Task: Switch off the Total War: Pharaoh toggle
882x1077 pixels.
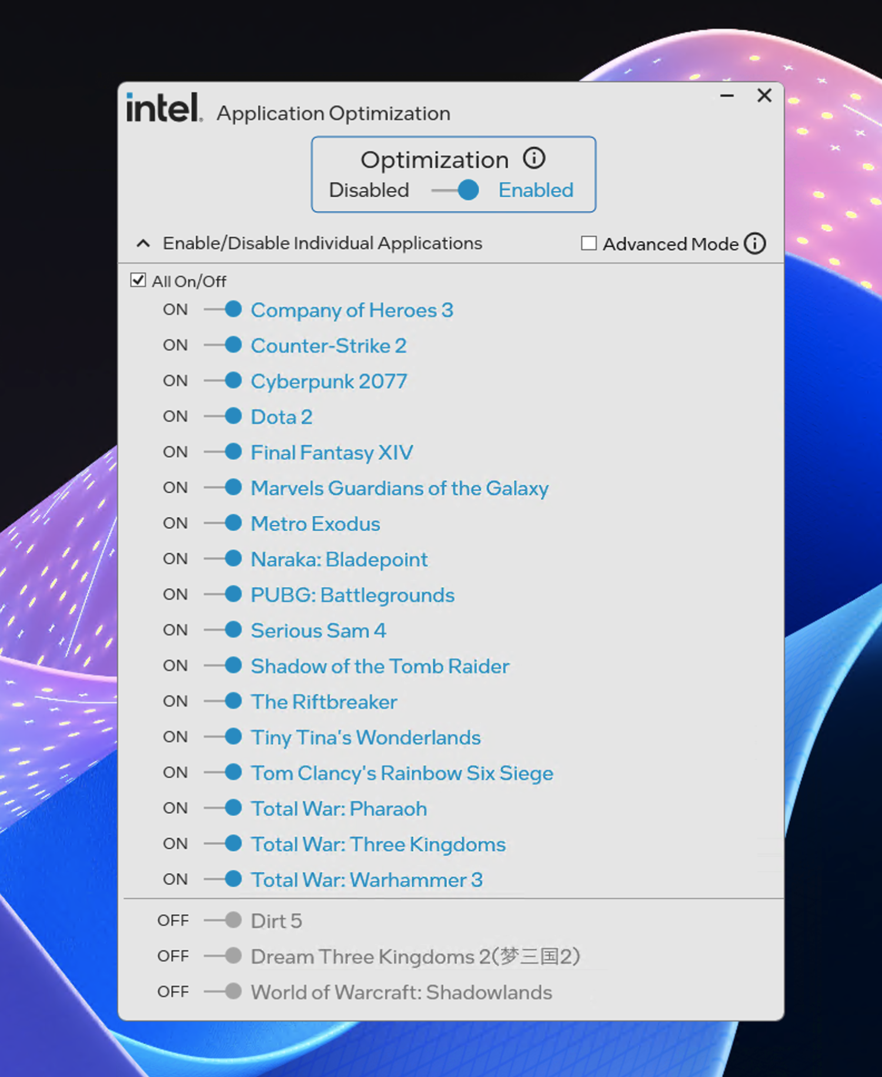Action: pyautogui.click(x=223, y=808)
